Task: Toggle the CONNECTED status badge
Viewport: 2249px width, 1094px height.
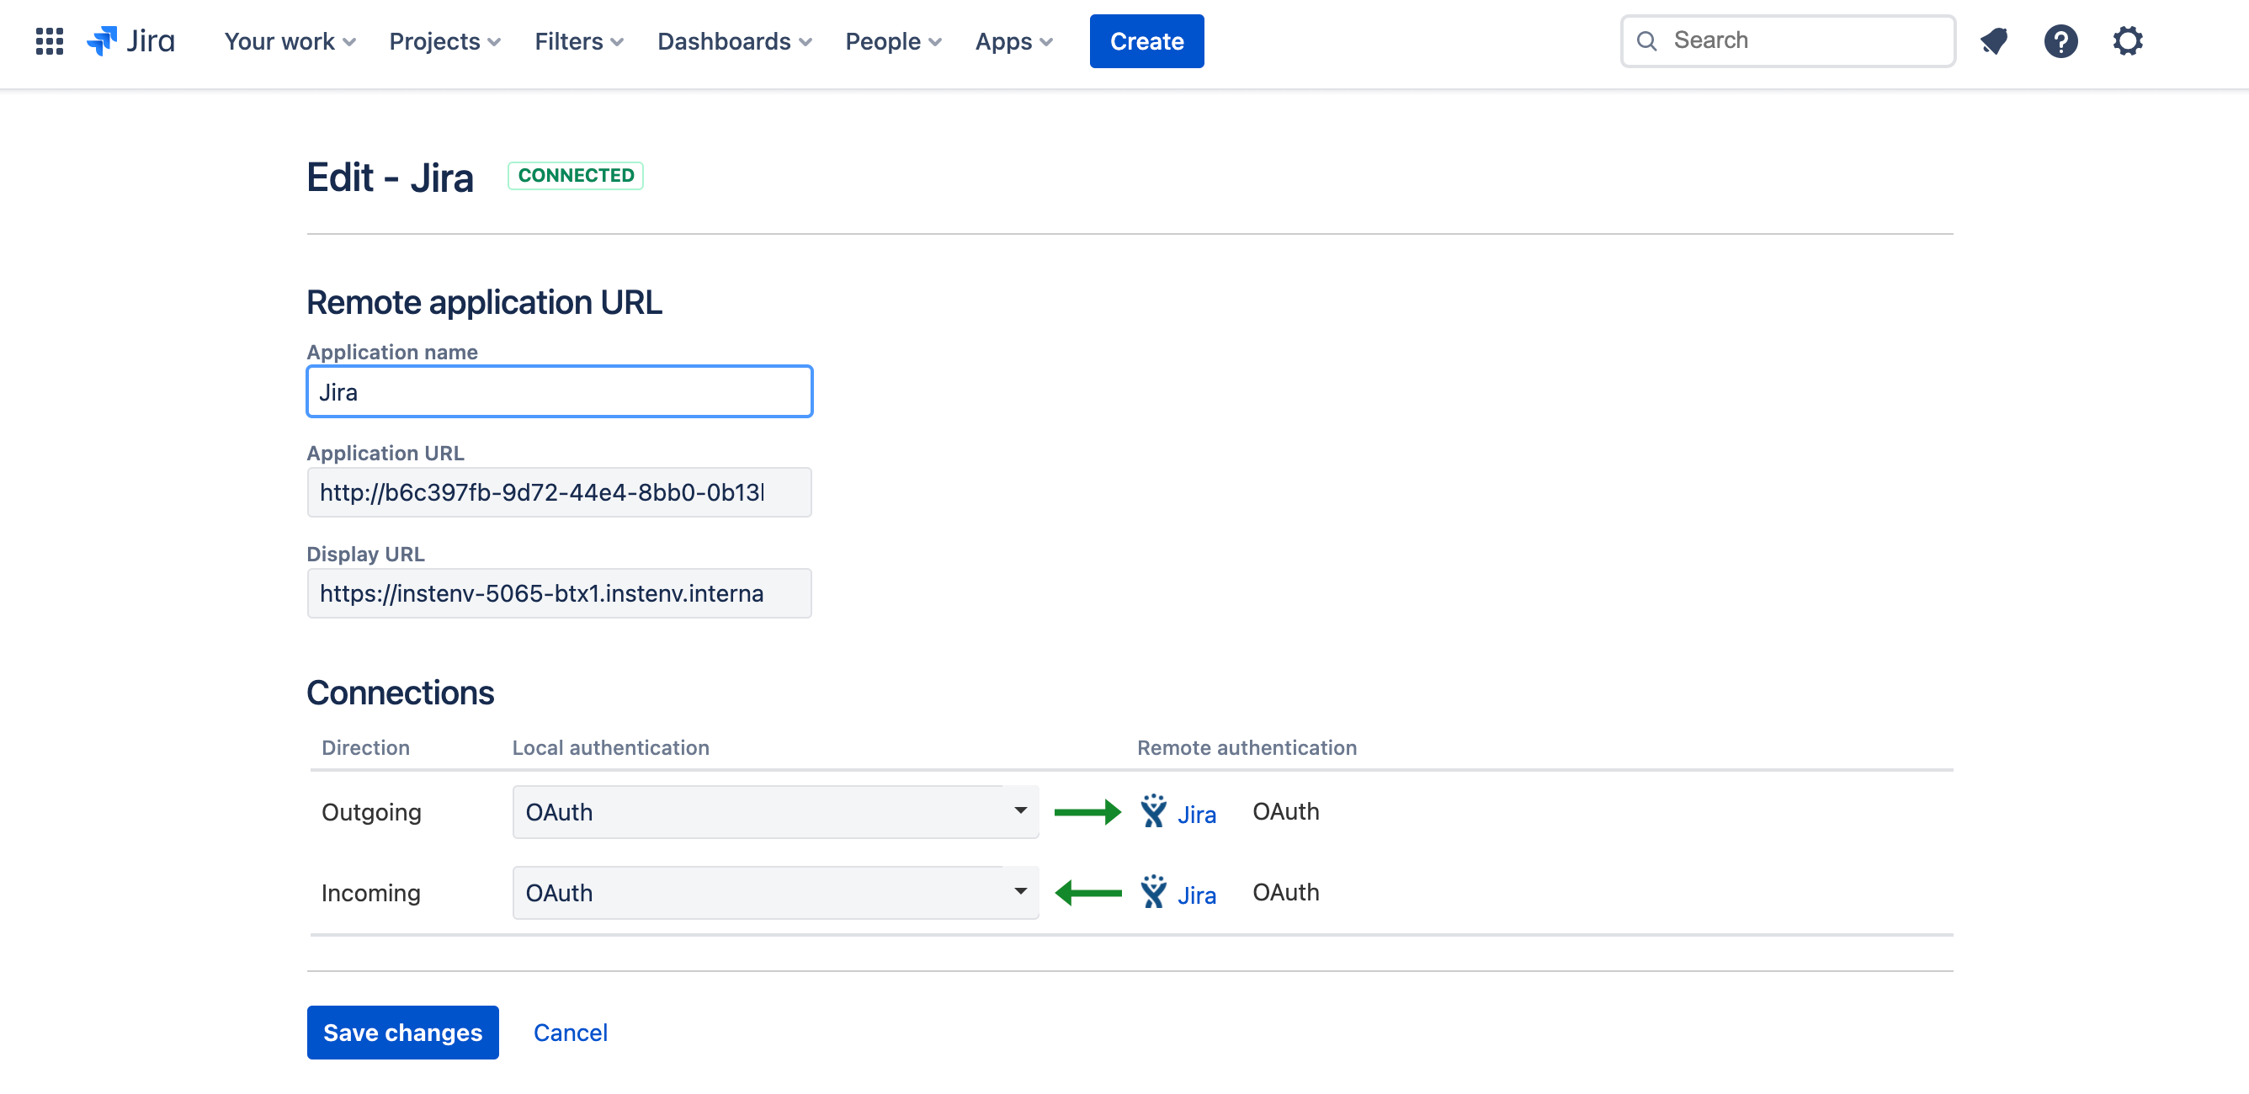Action: click(x=578, y=175)
